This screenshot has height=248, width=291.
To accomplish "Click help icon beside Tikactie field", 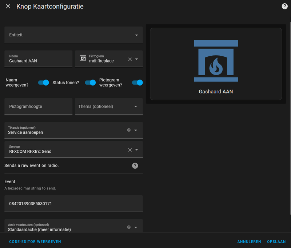I will point(128,130).
